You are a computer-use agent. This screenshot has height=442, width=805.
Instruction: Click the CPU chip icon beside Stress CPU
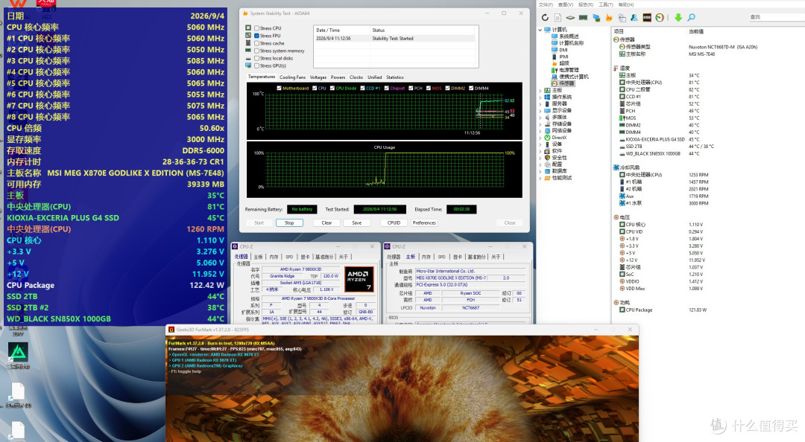(248, 28)
